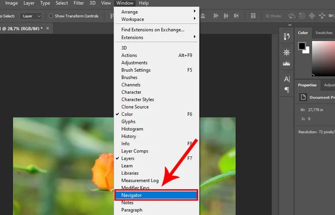Open the Help menu
This screenshot has height=215, width=335.
pyautogui.click(x=144, y=3)
